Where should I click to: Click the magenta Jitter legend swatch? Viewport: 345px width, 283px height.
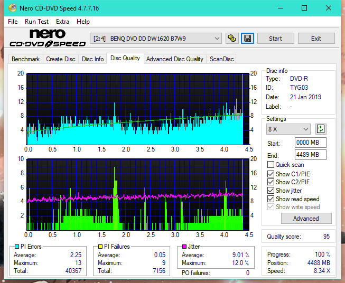click(x=184, y=247)
